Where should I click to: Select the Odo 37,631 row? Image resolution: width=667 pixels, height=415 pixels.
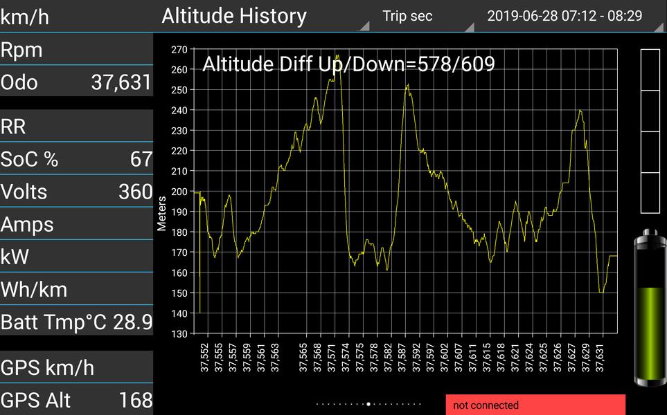[77, 82]
